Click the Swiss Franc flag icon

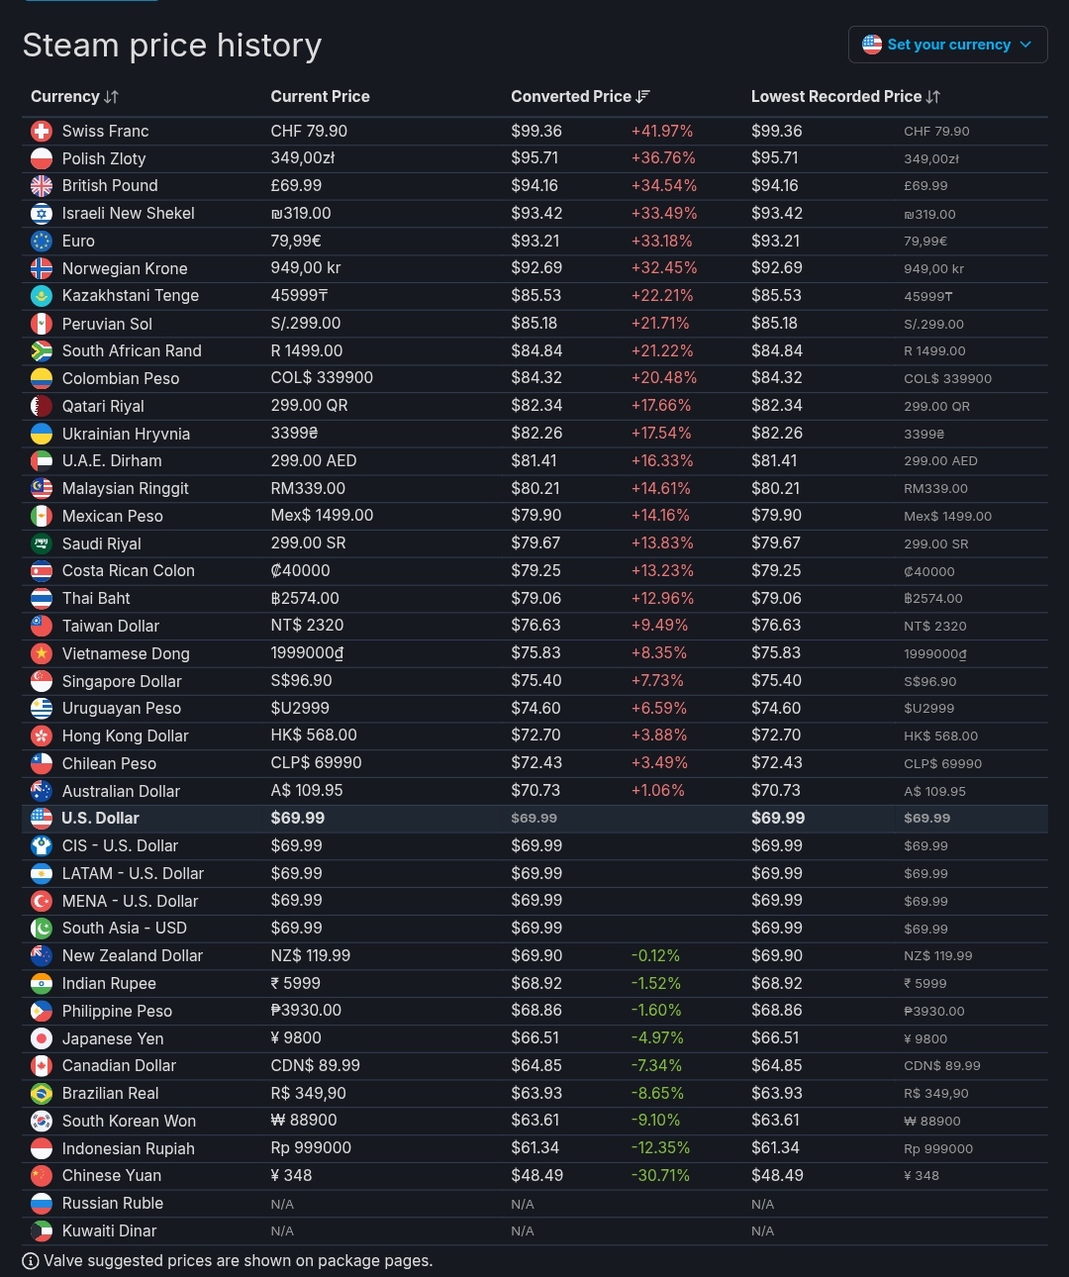[x=42, y=132]
